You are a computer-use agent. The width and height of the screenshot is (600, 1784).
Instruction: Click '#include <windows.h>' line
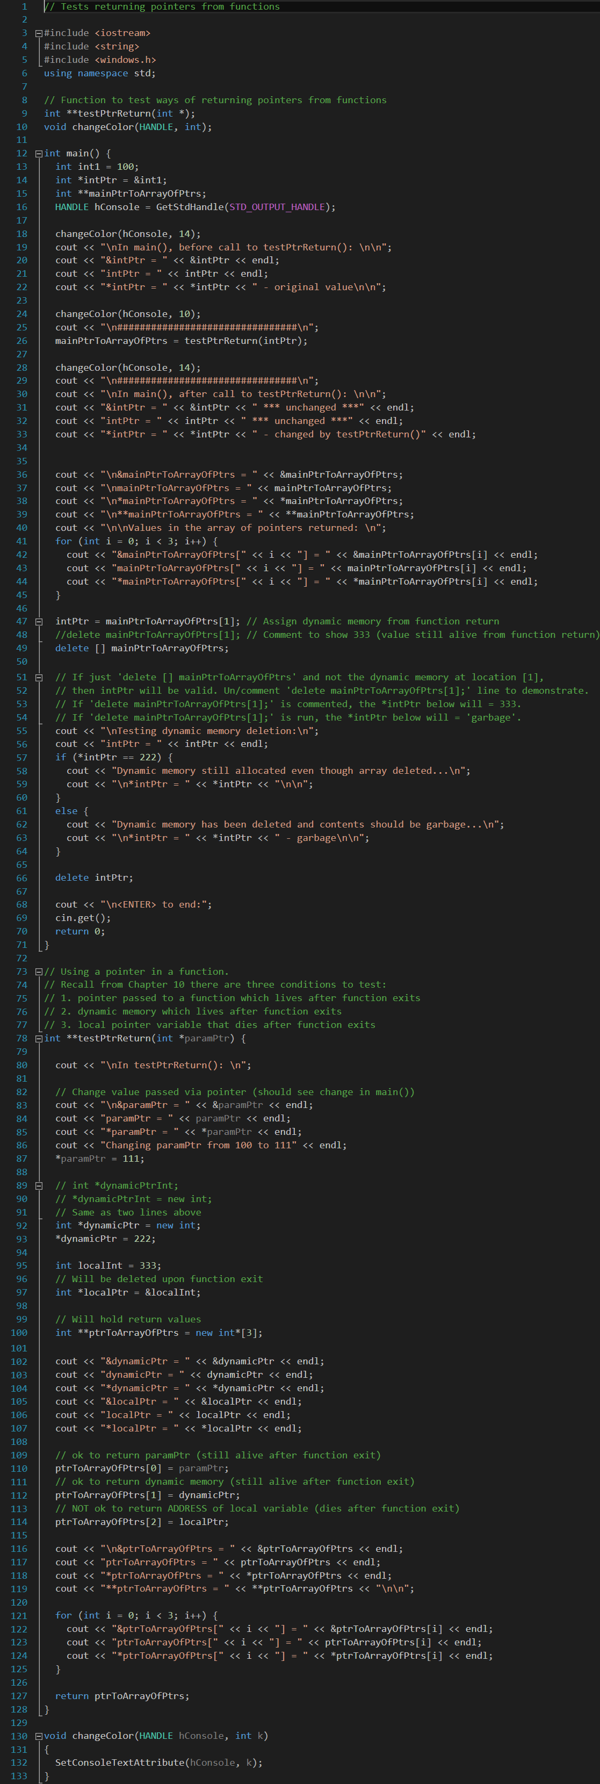[x=99, y=60]
